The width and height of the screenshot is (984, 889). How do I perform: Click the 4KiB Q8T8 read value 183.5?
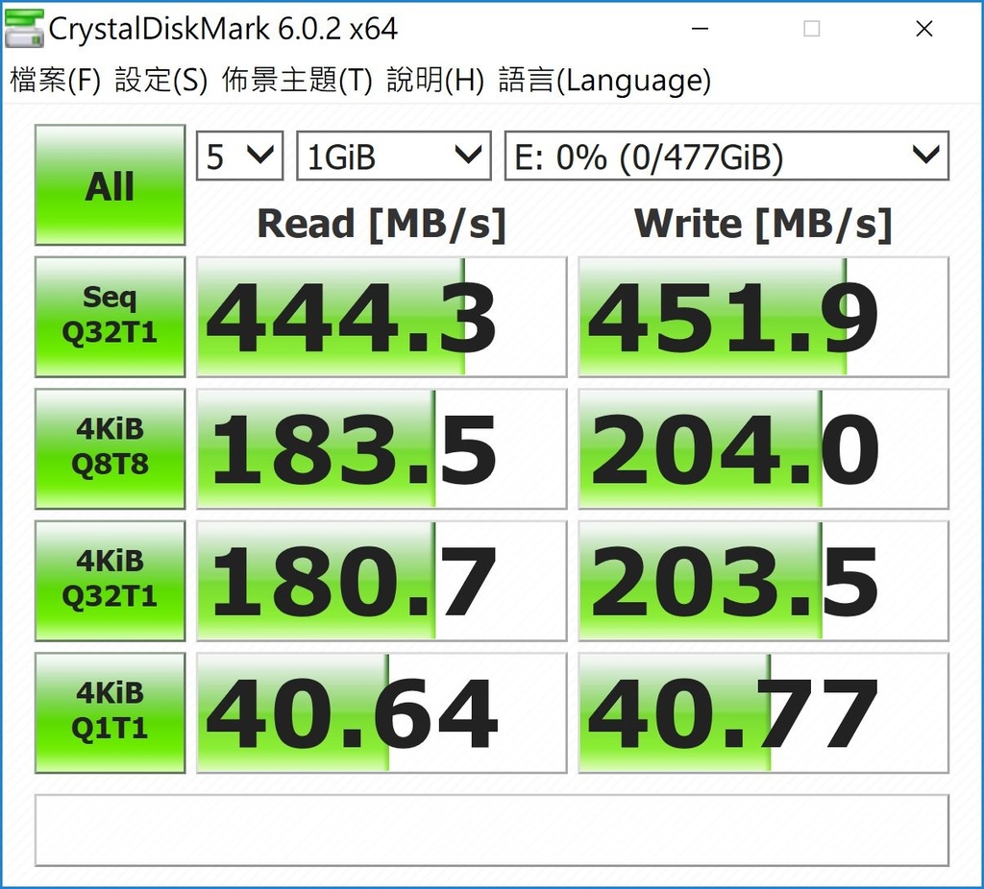381,448
